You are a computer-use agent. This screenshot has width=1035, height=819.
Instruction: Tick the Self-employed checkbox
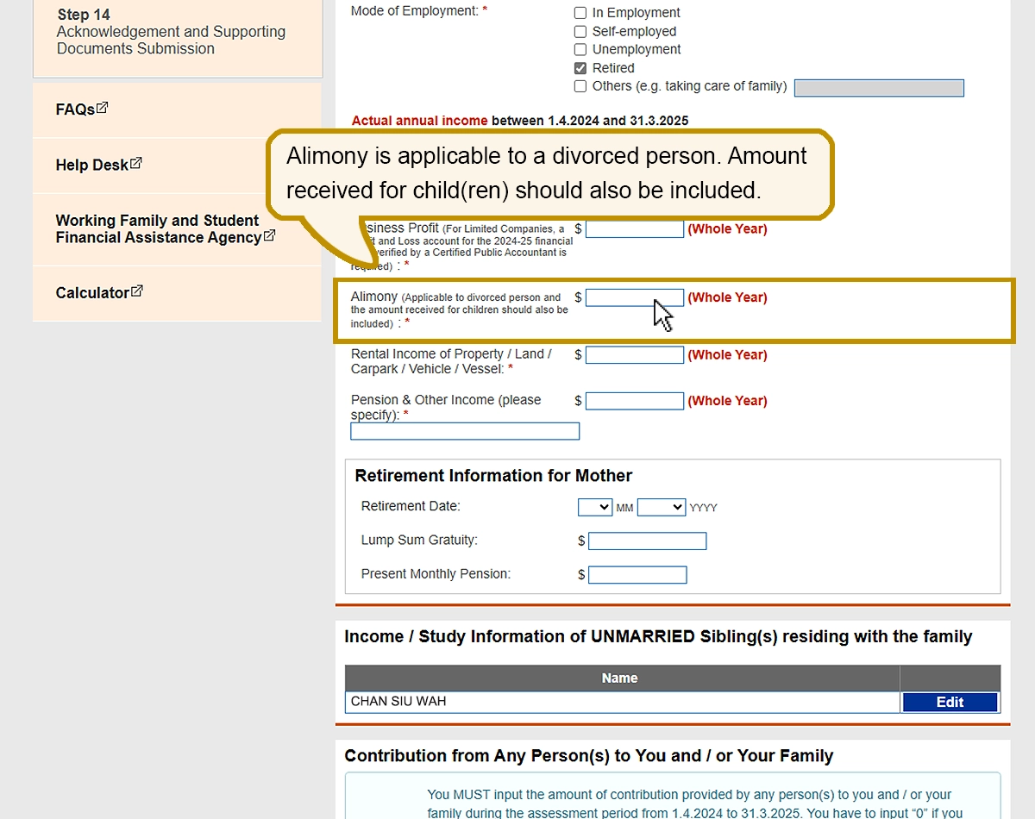pyautogui.click(x=580, y=31)
